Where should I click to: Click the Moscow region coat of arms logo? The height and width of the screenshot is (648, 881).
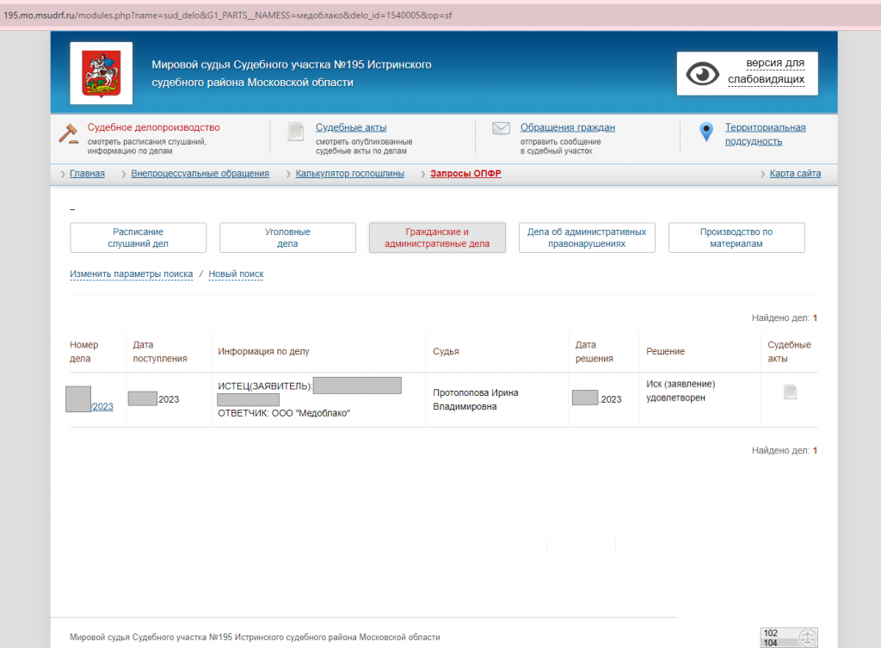coord(102,73)
